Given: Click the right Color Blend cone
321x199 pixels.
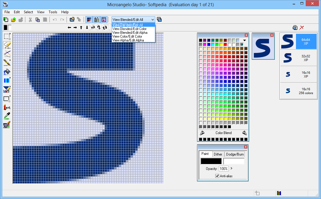Looking at the screenshot, I should click(244, 133).
